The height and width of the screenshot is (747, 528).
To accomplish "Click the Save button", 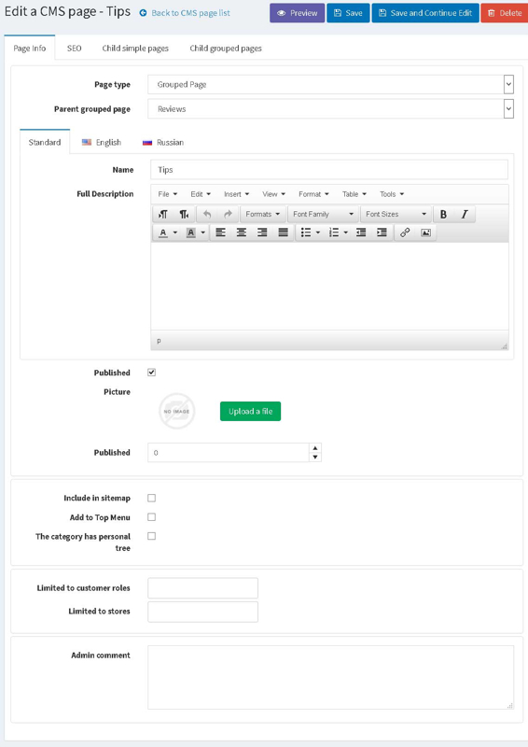I will pyautogui.click(x=348, y=13).
